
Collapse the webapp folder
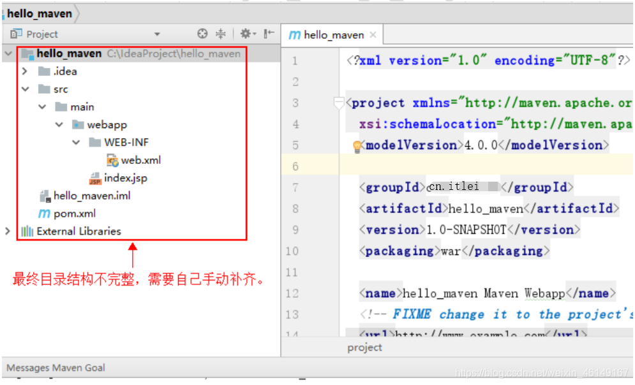click(59, 124)
